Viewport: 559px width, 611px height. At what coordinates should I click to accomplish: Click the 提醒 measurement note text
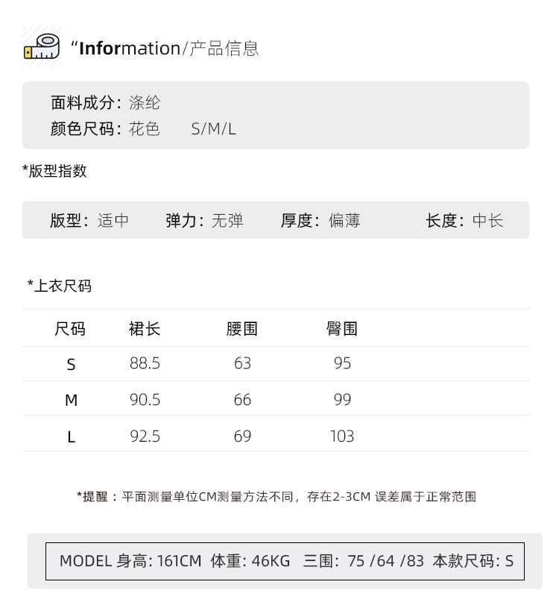[x=276, y=496]
